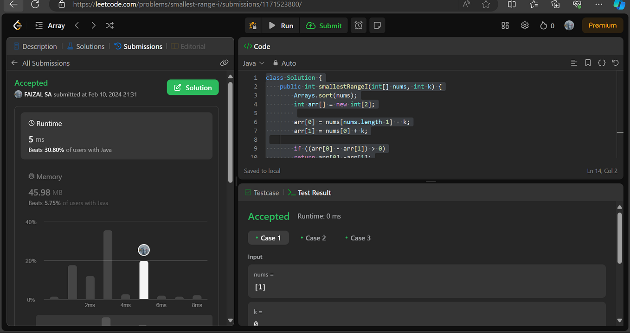Reset code with the revert arrow icon
The width and height of the screenshot is (630, 333).
(615, 63)
